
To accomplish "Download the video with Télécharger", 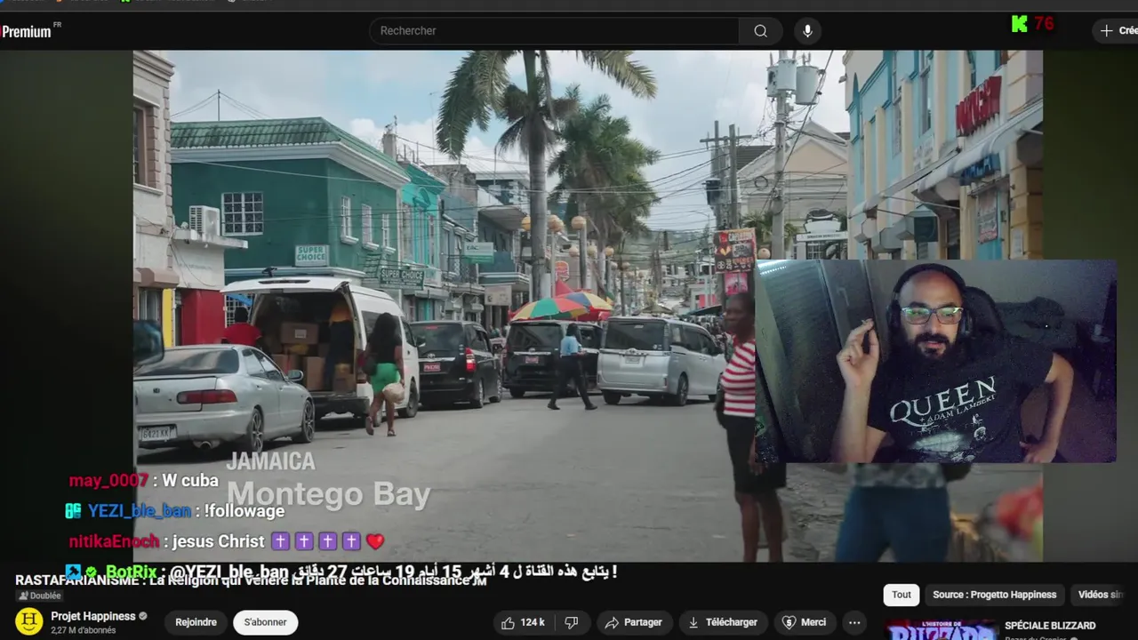I will pos(724,622).
